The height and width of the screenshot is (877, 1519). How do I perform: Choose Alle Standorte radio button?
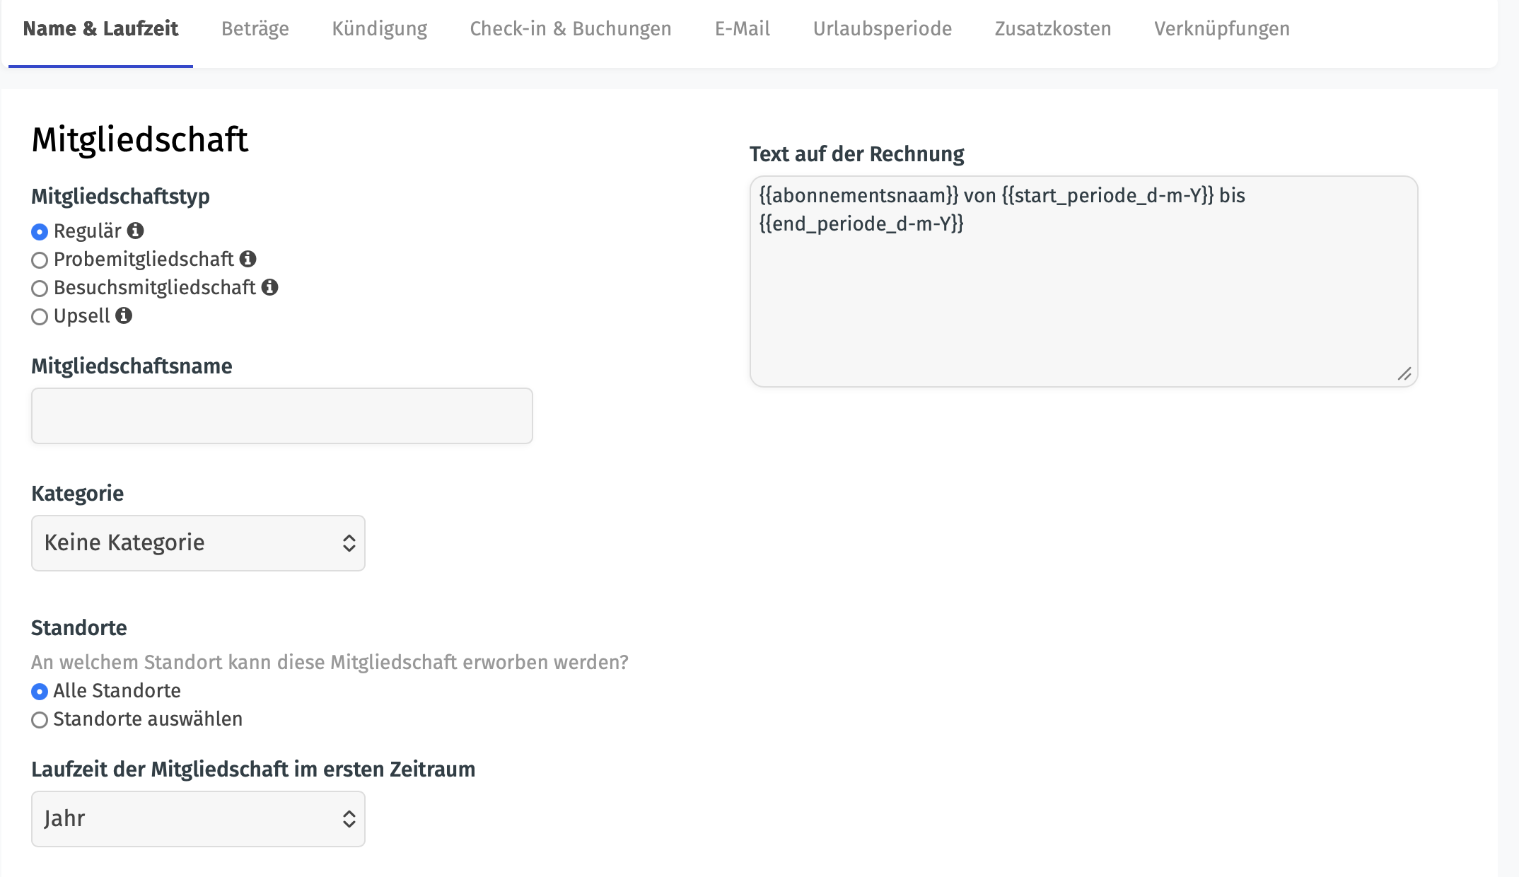pos(40,692)
